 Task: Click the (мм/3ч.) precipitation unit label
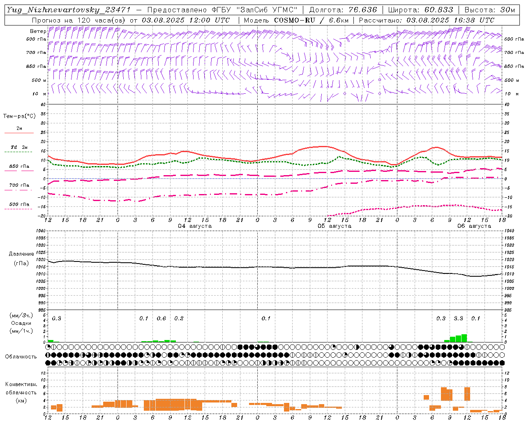tap(21, 316)
